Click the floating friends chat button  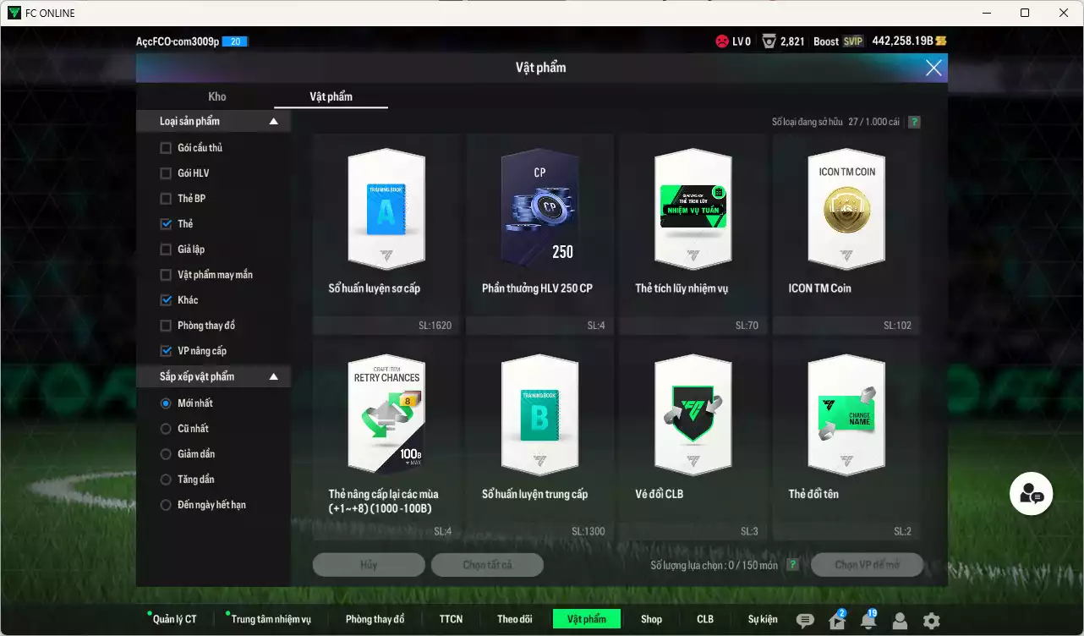1032,493
